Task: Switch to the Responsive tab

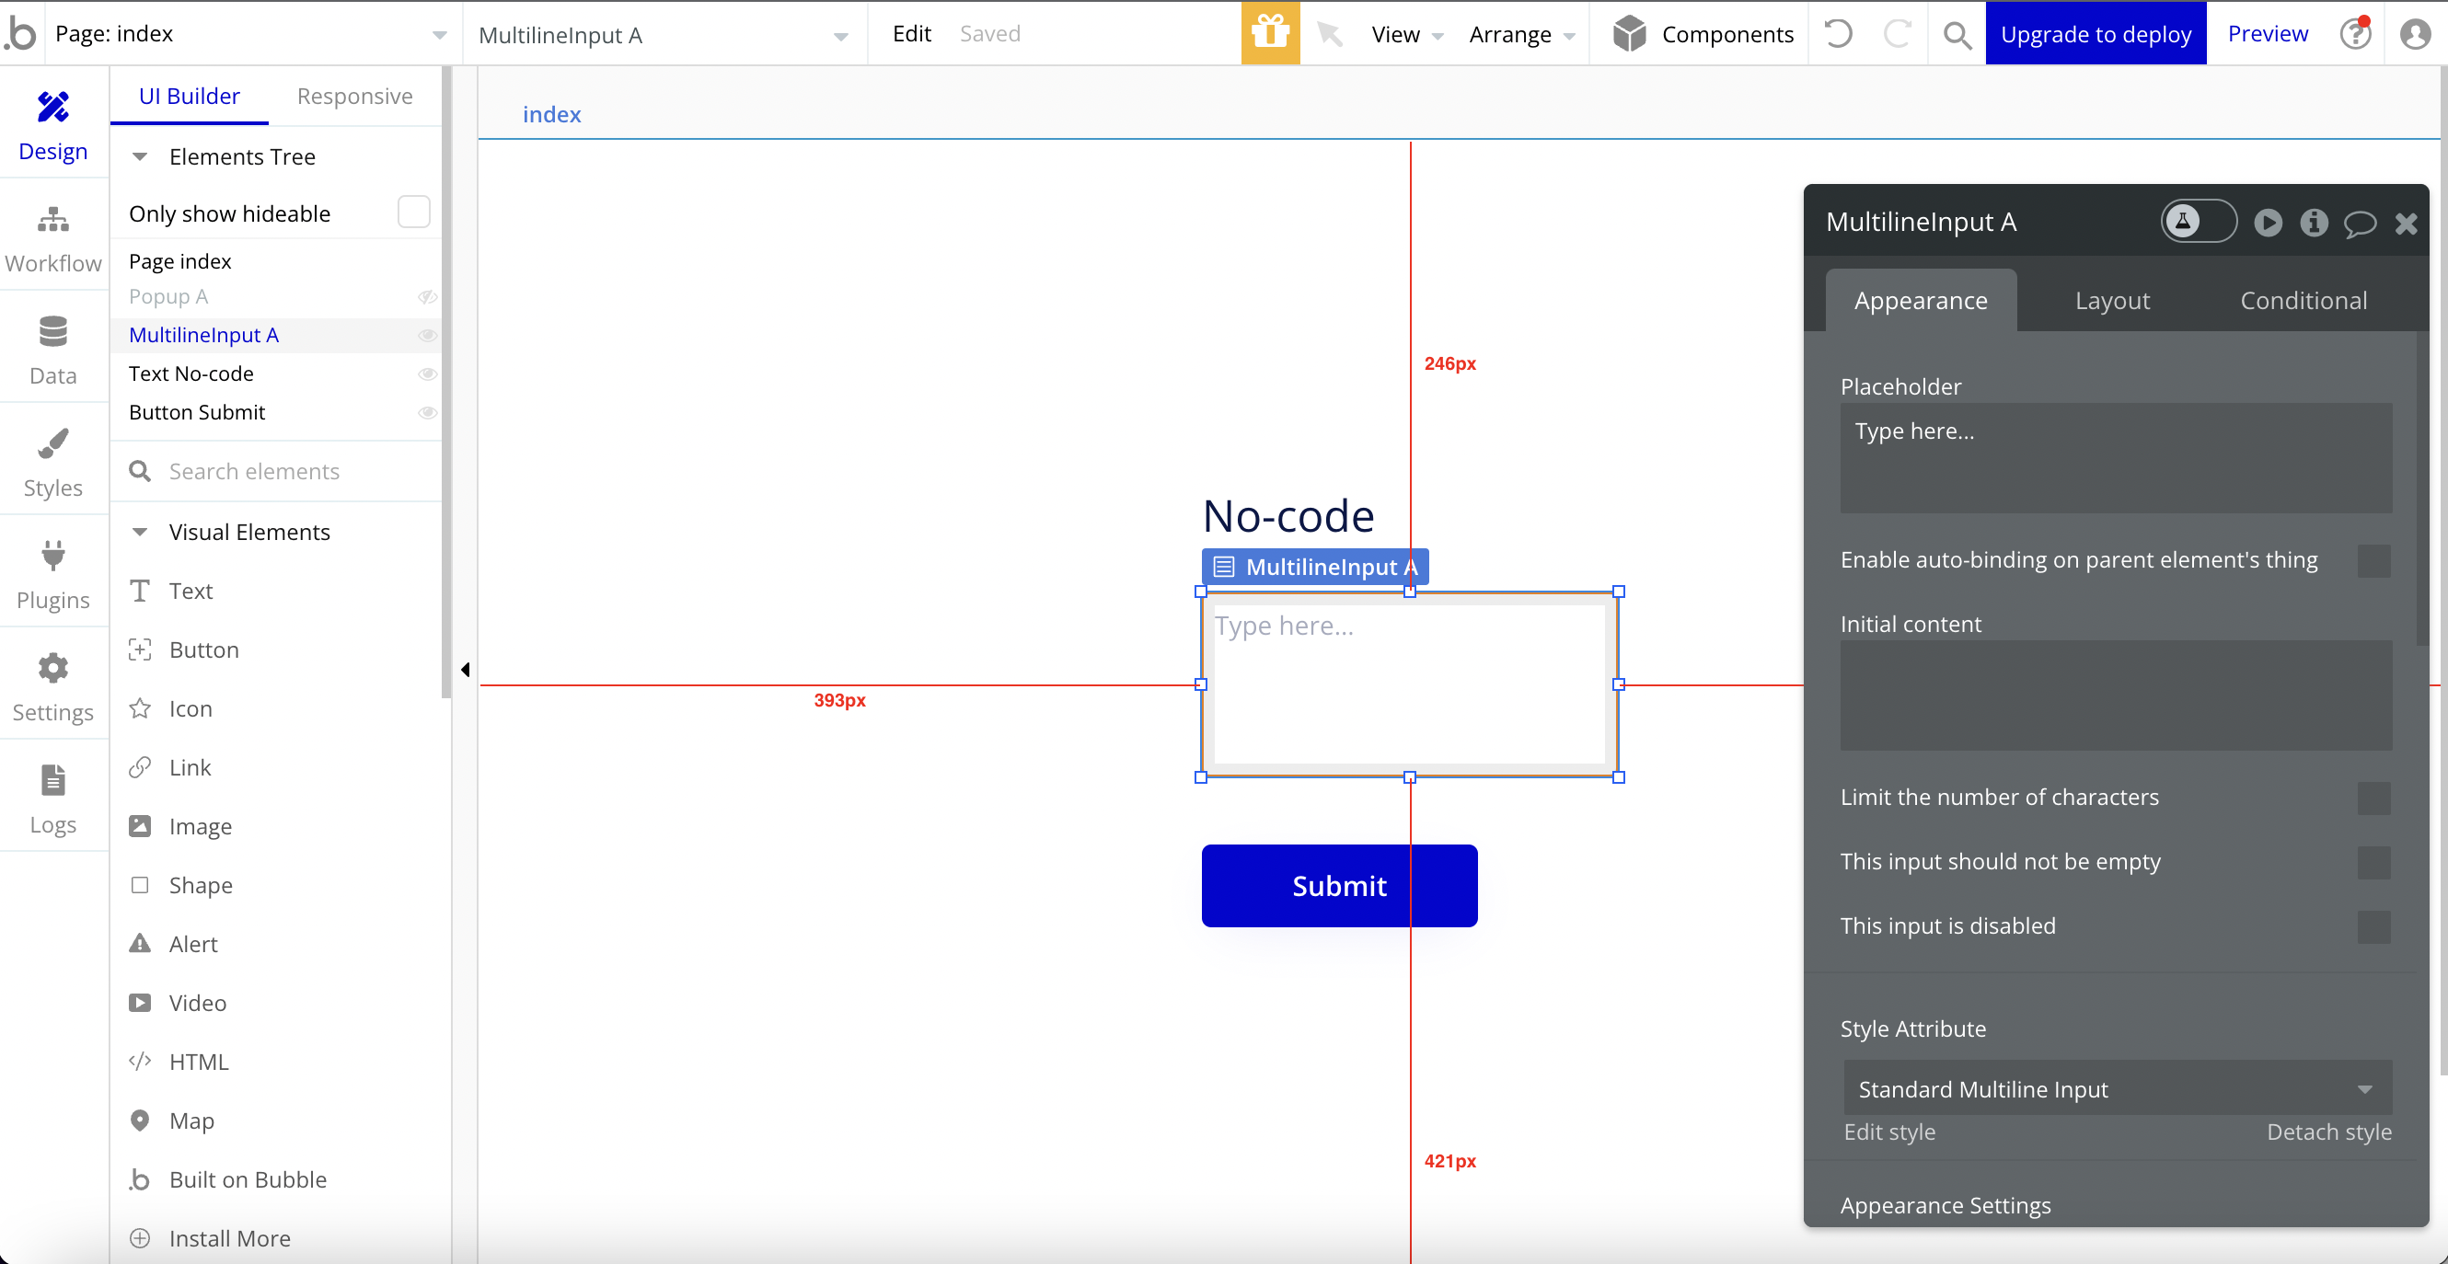Action: click(354, 96)
